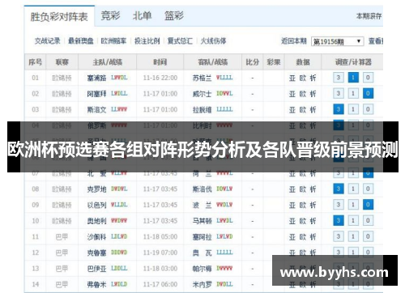405x293 pixels.
Task: Click away team 塞阿拉 in row 11
Action: click(x=202, y=237)
